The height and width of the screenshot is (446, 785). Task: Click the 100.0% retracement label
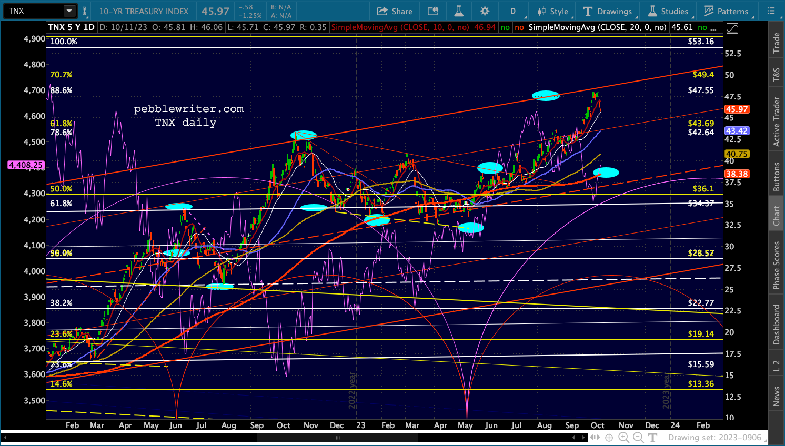64,42
